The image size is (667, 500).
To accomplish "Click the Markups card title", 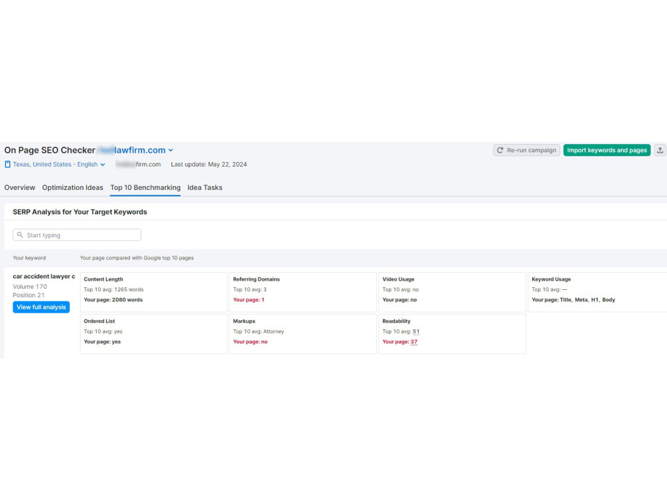I will (244, 321).
